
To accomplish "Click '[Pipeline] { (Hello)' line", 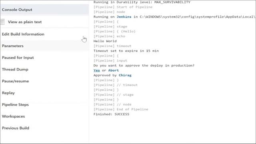I will tap(114, 31).
